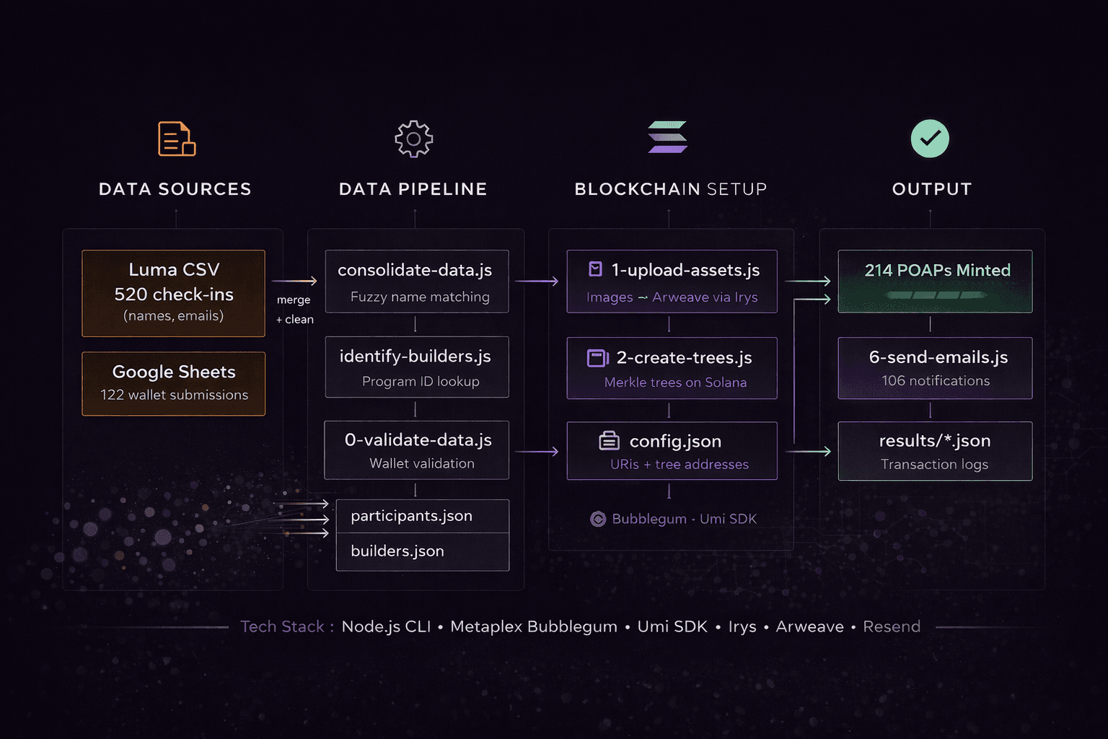Select the Google Sheets wallet submissions box
The height and width of the screenshot is (739, 1108).
point(174,383)
